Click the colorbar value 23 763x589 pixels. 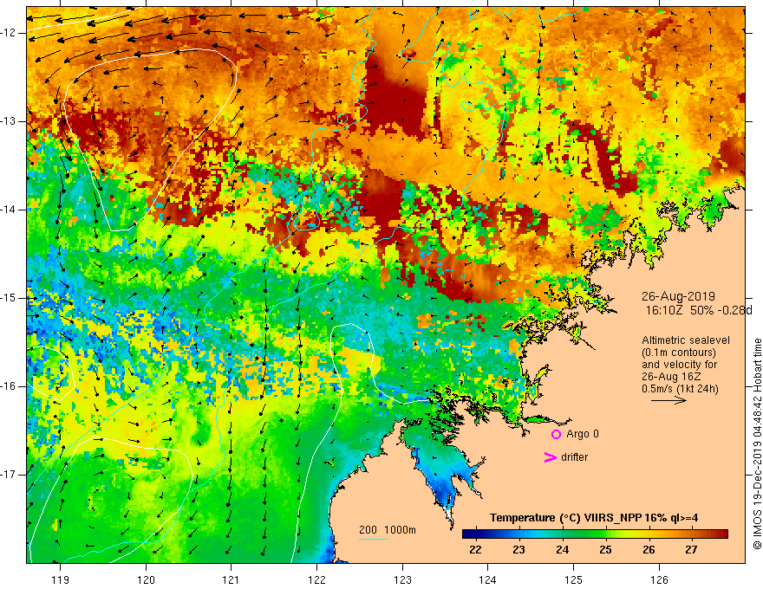[x=518, y=550]
